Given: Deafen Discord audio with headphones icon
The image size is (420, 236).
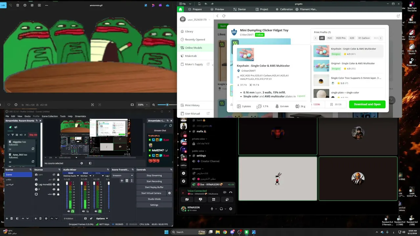Looking at the screenshot, I should 221,209.
